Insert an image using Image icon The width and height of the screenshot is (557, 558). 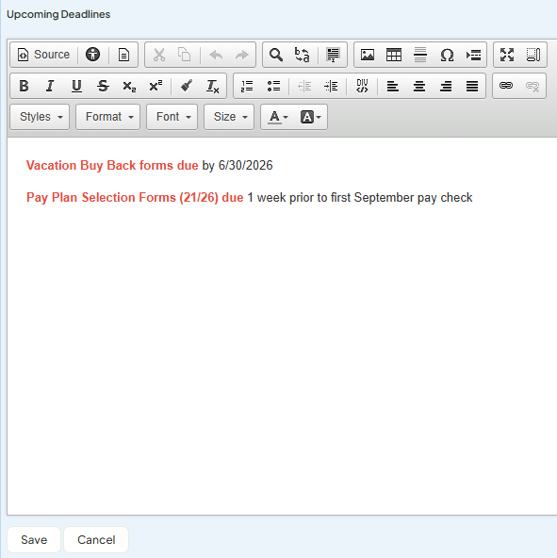click(x=368, y=55)
